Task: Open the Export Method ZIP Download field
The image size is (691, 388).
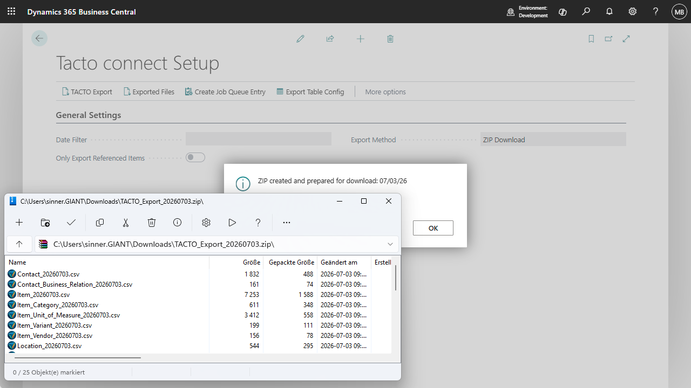Action: pyautogui.click(x=553, y=140)
